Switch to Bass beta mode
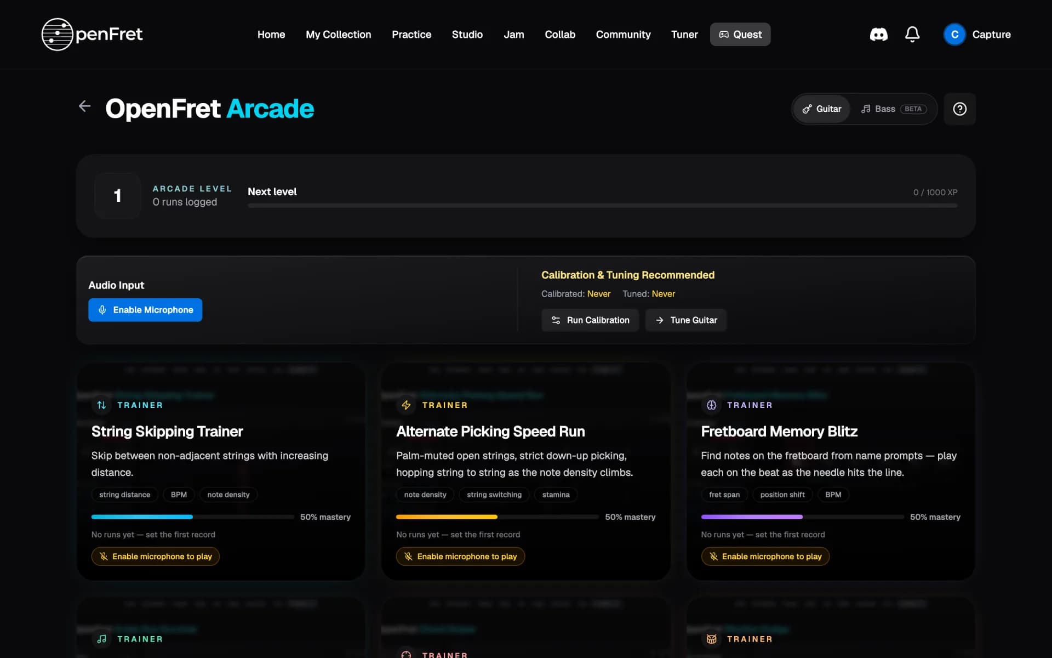 [894, 109]
